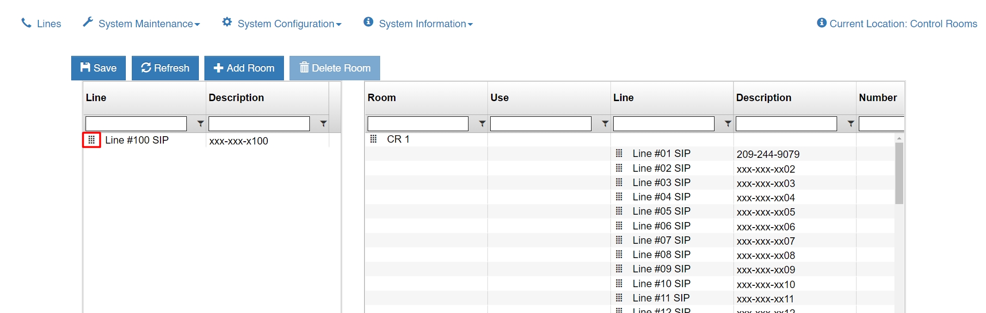Open filter options for right Line column
The width and height of the screenshot is (986, 313).
click(728, 124)
